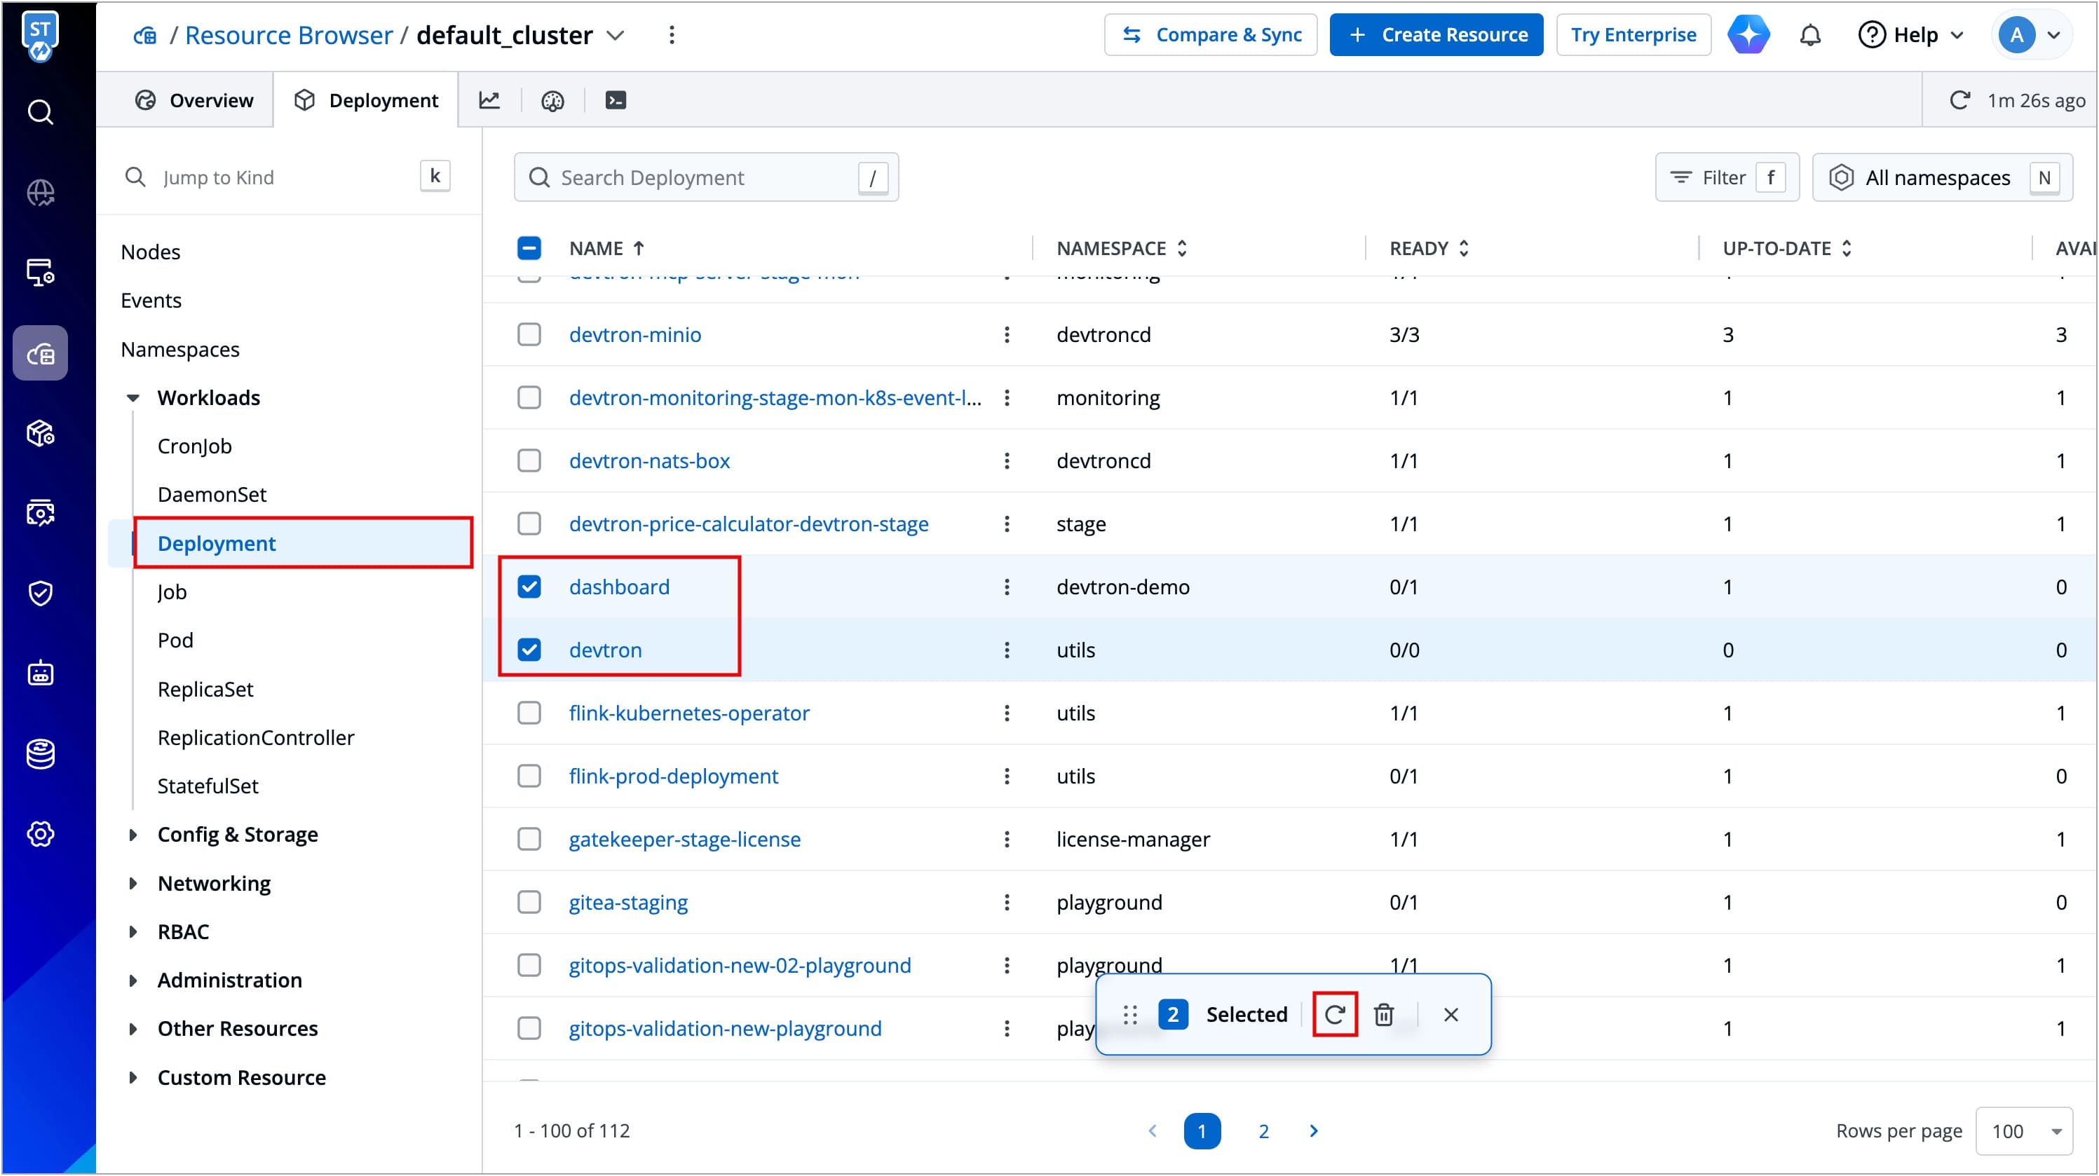Click the Create Resource button

(1436, 35)
